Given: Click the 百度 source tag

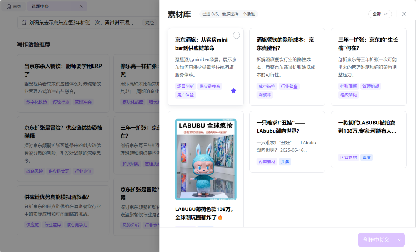Looking at the screenshot, I should pyautogui.click(x=366, y=157).
